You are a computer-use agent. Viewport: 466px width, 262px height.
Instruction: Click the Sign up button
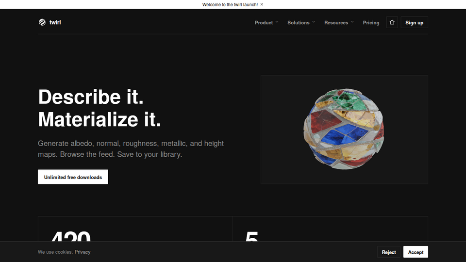pyautogui.click(x=414, y=23)
